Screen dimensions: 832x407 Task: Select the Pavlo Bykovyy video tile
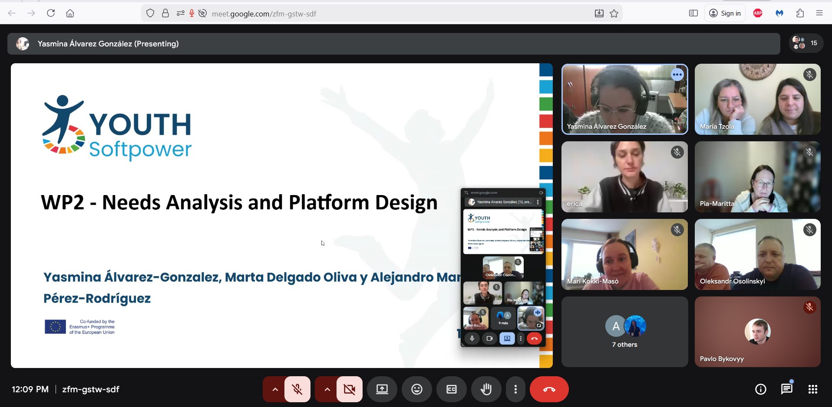pyautogui.click(x=758, y=332)
